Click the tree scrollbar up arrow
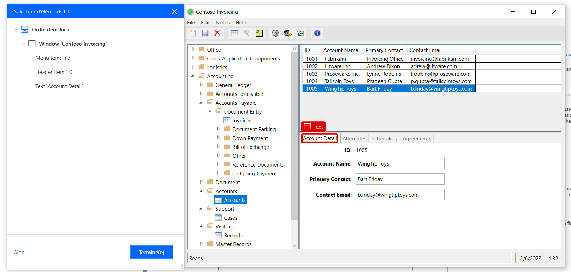The height and width of the screenshot is (272, 571). [294, 48]
